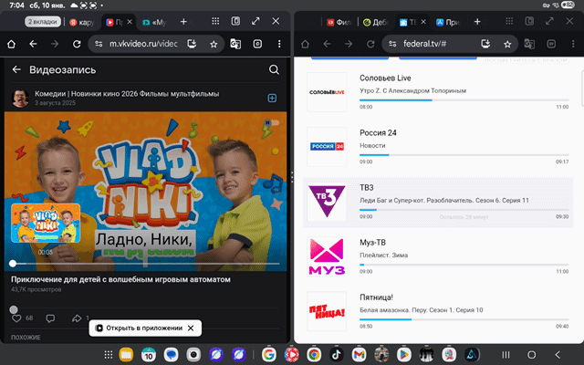
Task: Search videos with the magnifier icon
Action: coord(274,69)
